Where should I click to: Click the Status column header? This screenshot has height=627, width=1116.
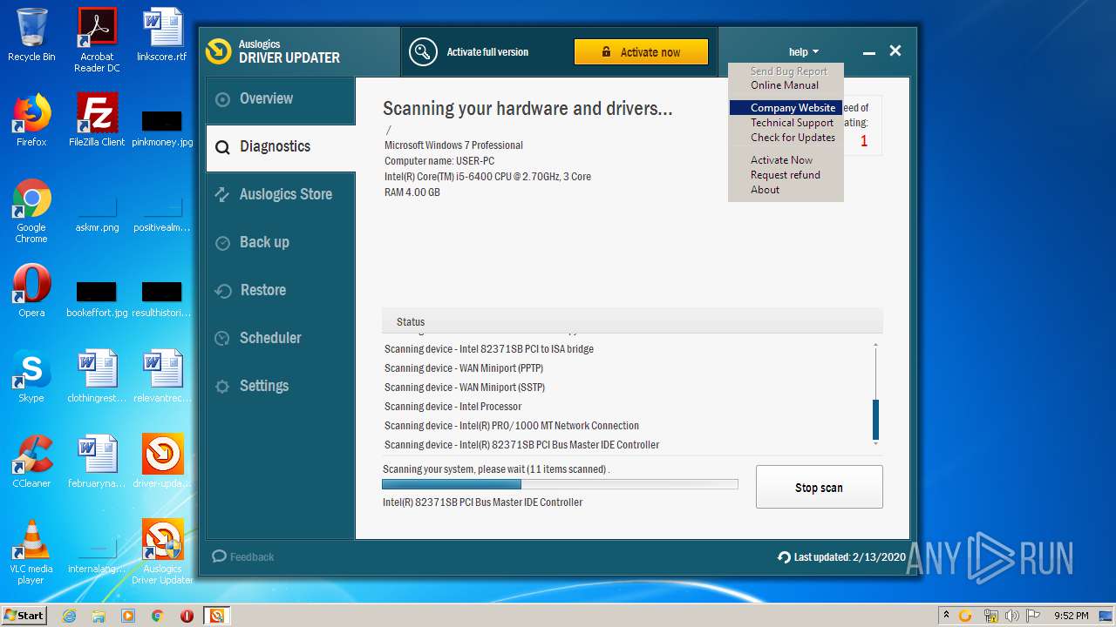tap(632, 321)
